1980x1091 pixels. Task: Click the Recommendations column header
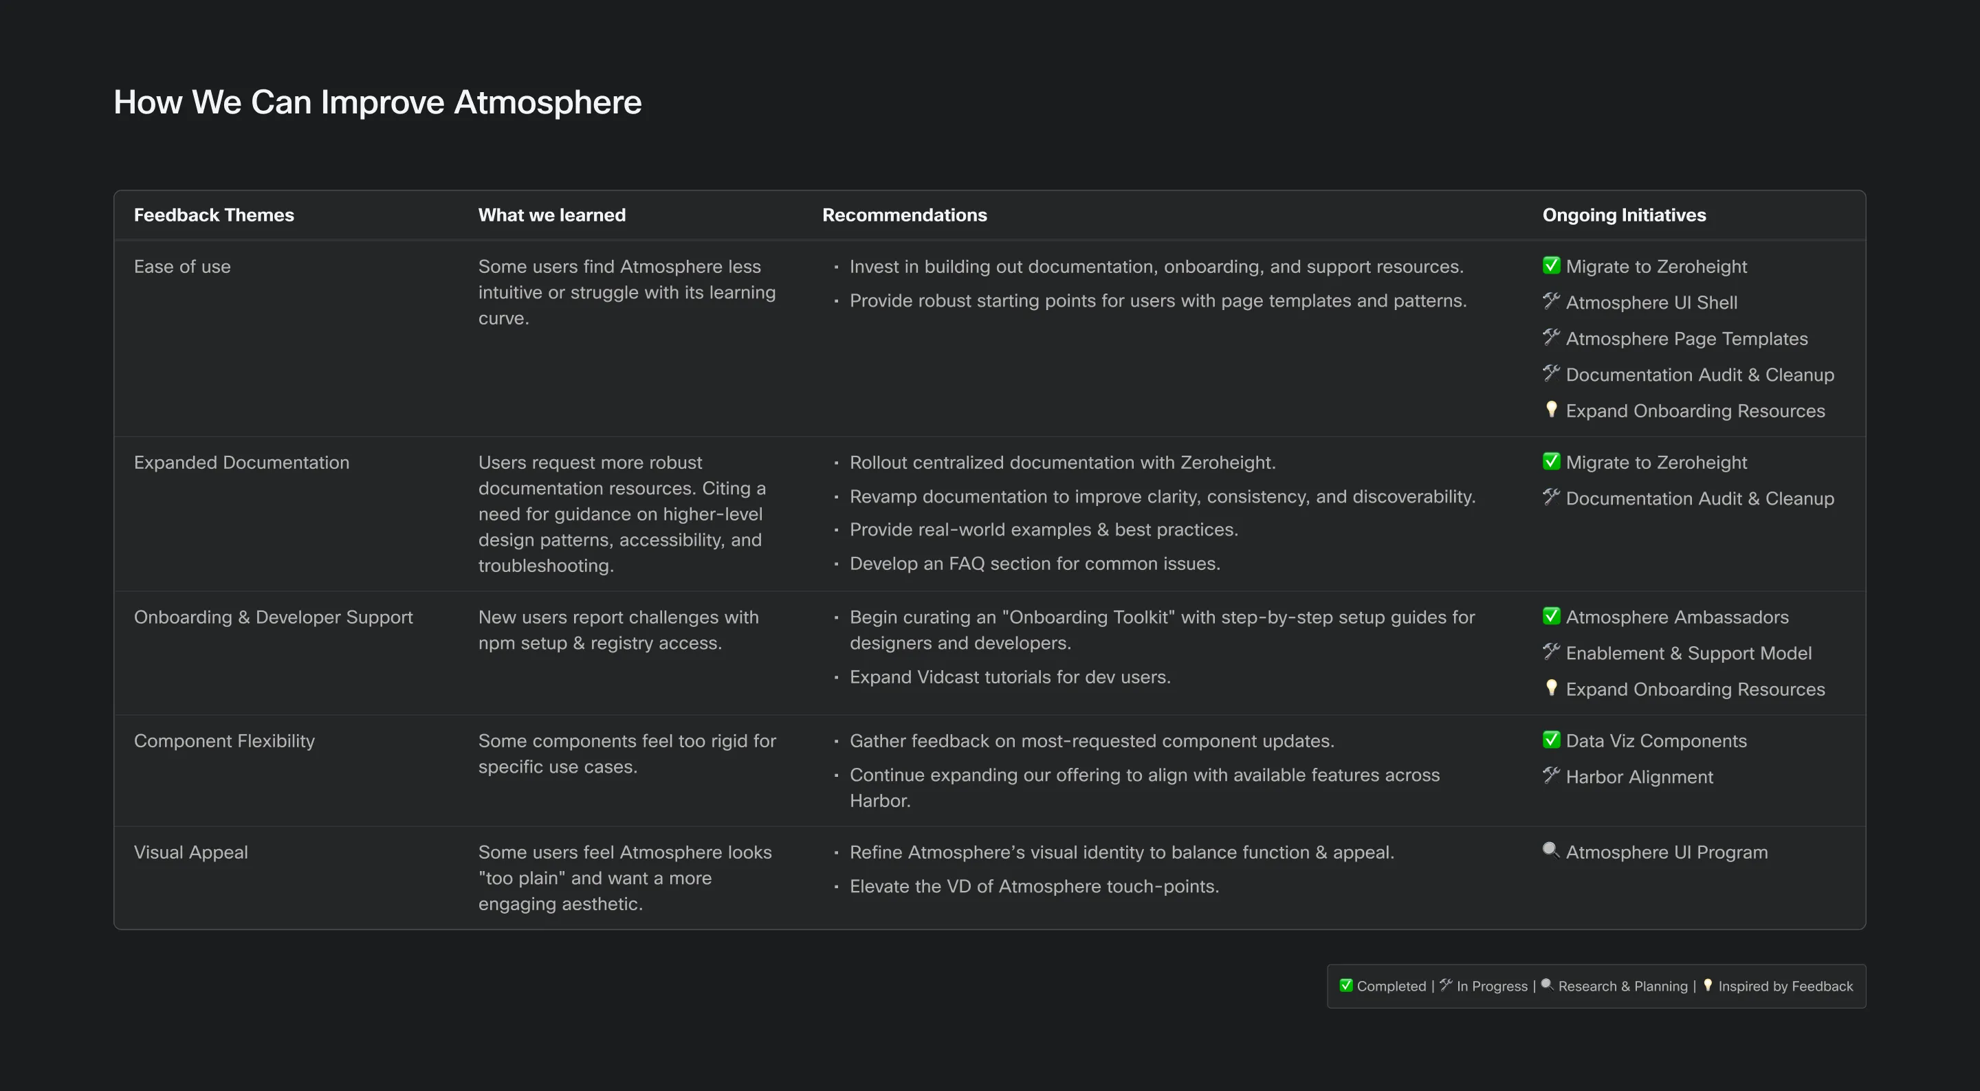pyautogui.click(x=905, y=215)
